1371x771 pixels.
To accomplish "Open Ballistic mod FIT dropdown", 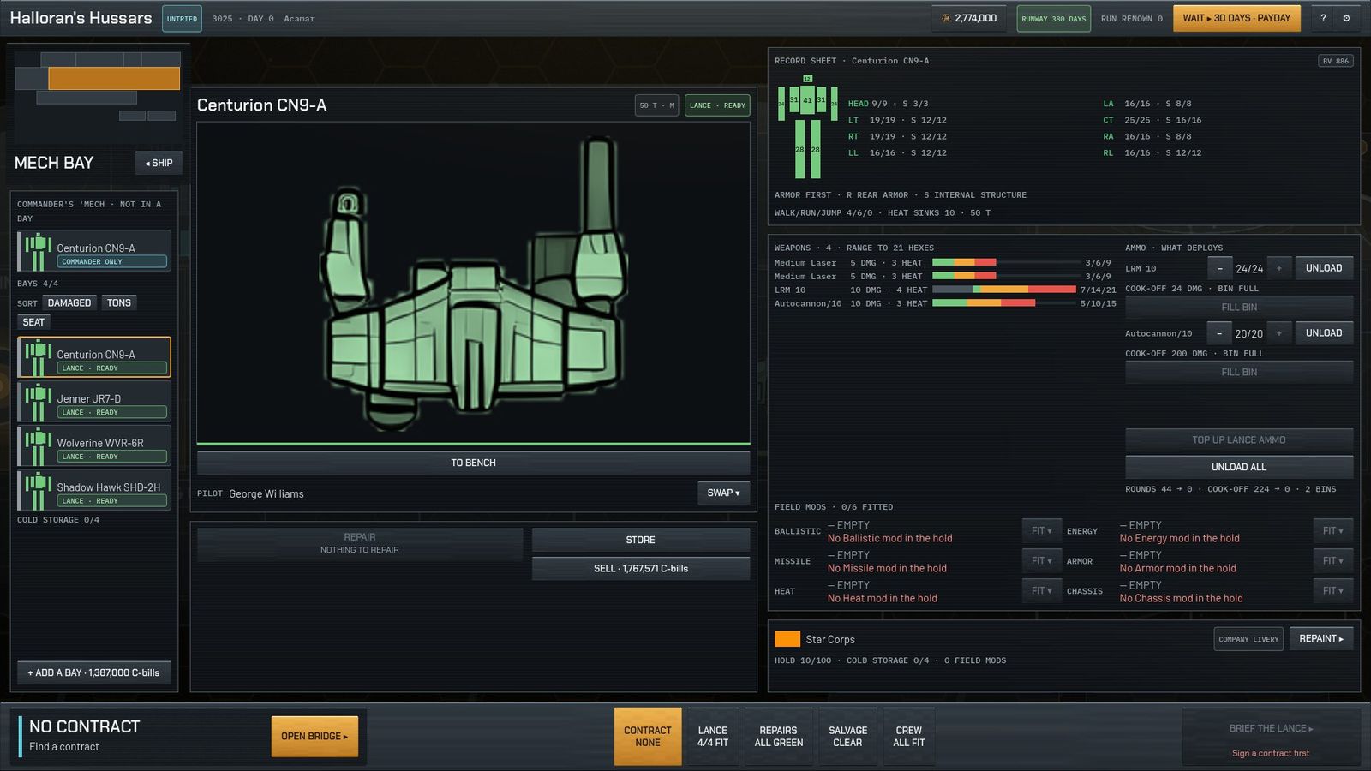I will coord(1042,531).
